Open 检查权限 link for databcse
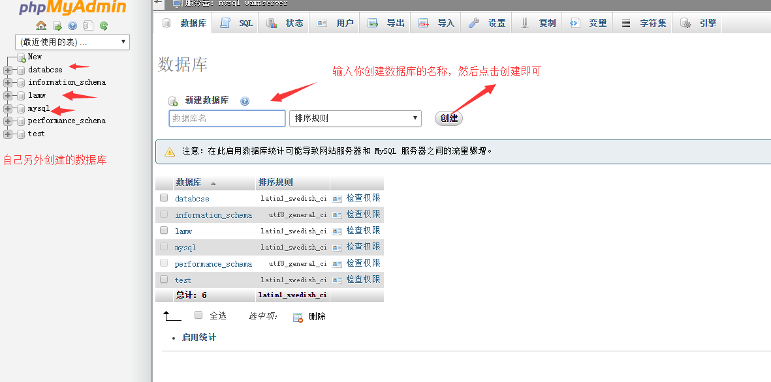771x382 pixels. coord(364,198)
